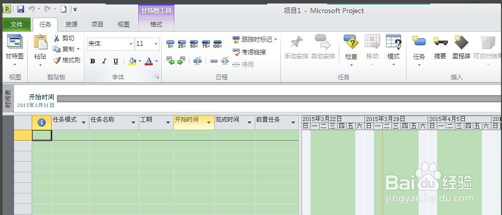The height and width of the screenshot is (215, 502).
Task: Open the 文件 menu tab
Action: (x=17, y=25)
